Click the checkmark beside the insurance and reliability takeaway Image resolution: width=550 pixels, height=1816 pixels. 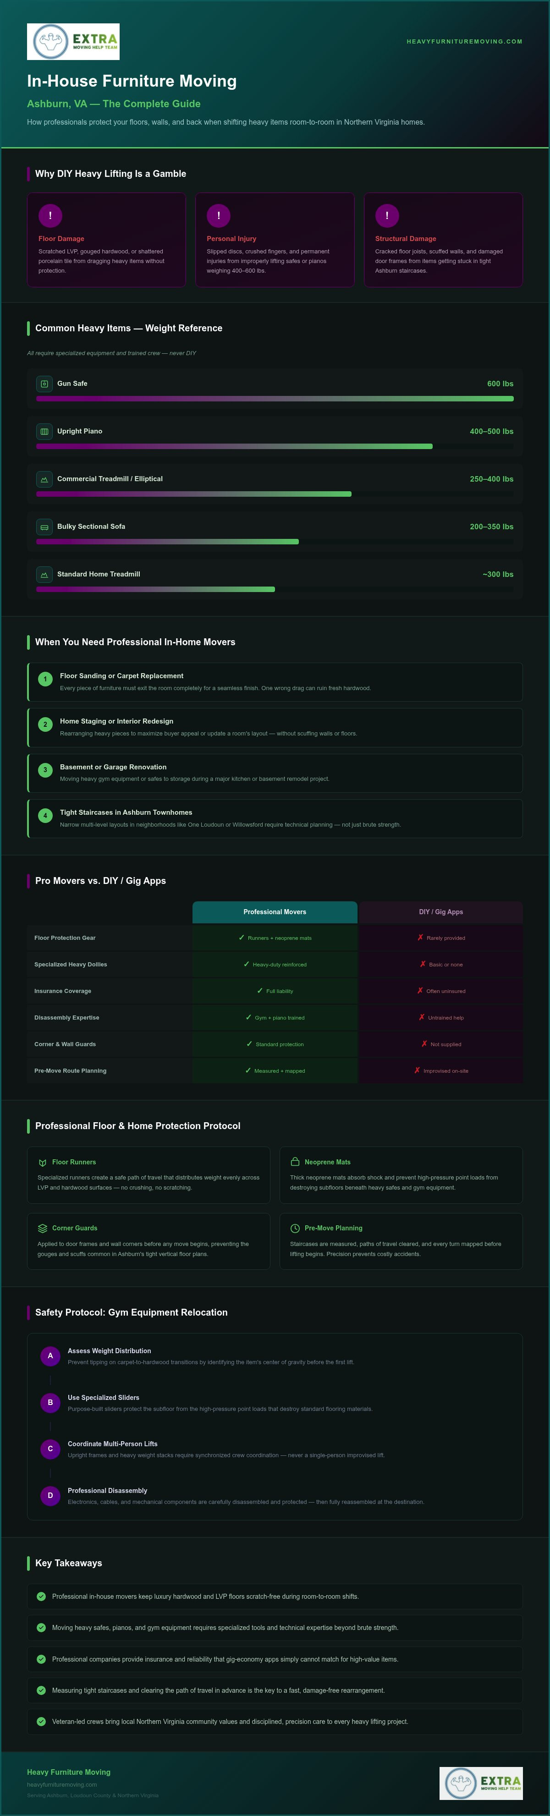tap(41, 1659)
